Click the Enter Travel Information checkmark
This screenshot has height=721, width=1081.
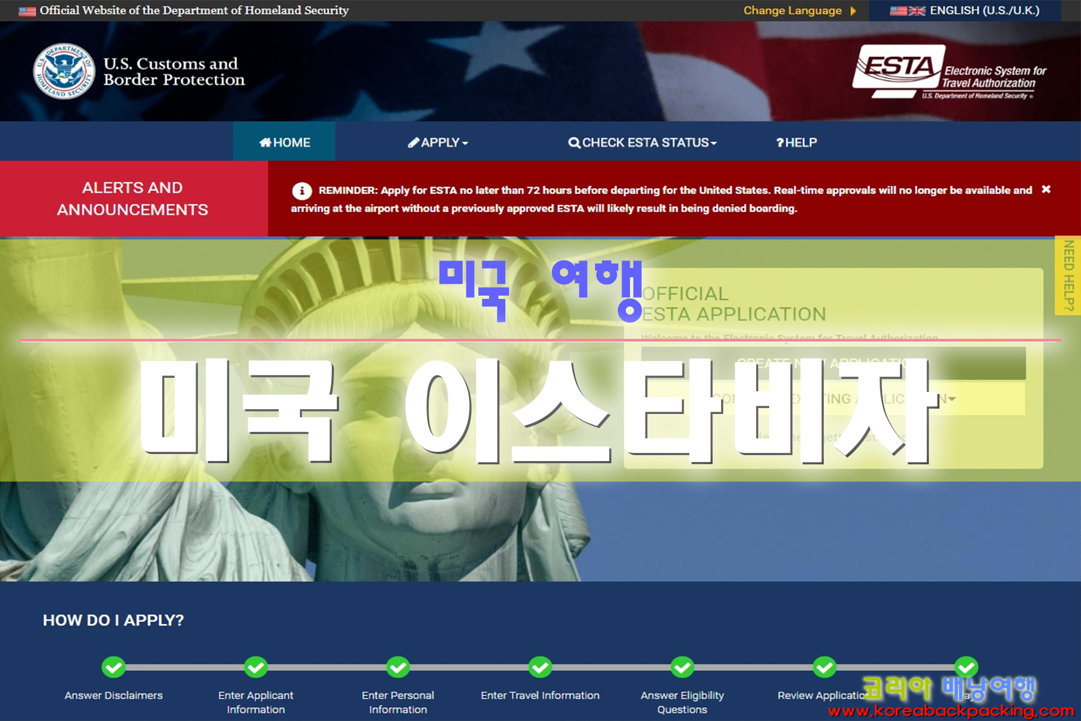click(540, 667)
